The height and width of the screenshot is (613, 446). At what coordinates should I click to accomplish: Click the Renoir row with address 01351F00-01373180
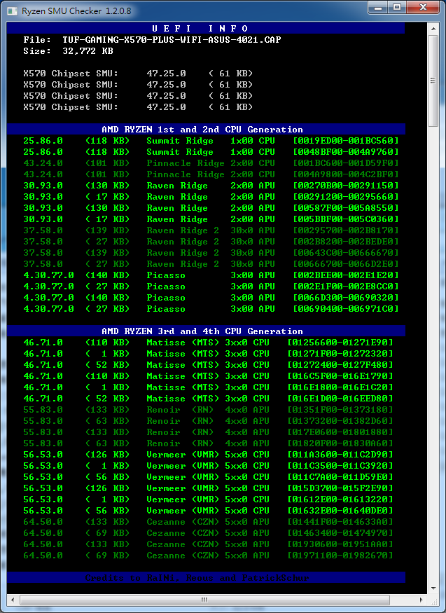(x=208, y=410)
